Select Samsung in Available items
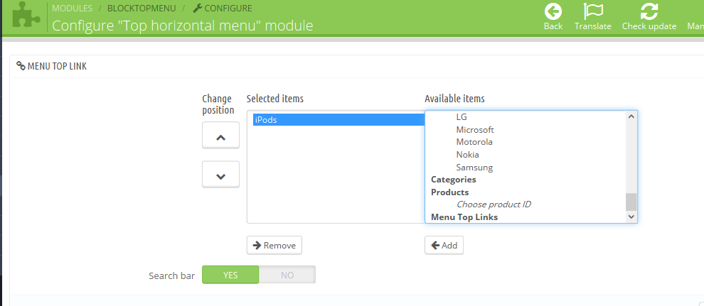Image resolution: width=704 pixels, height=306 pixels. tap(474, 168)
